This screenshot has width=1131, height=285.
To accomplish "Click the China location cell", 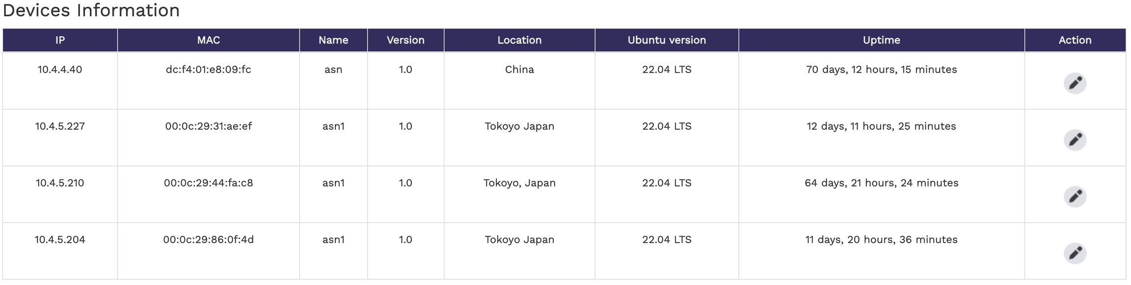I will (519, 70).
